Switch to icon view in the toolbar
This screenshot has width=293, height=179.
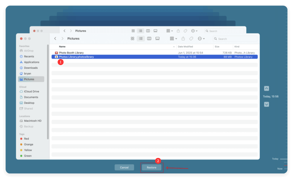point(132,38)
